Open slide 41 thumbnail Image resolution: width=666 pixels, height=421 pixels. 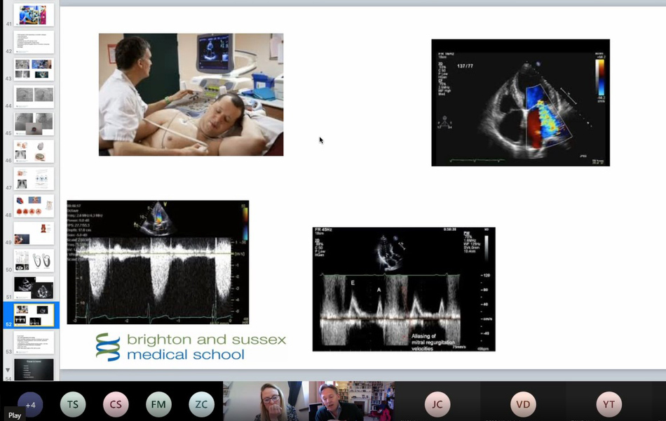[x=34, y=15]
